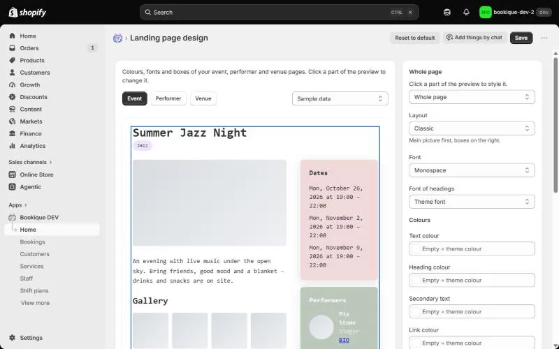Open the Sample data dropdown

(340, 99)
